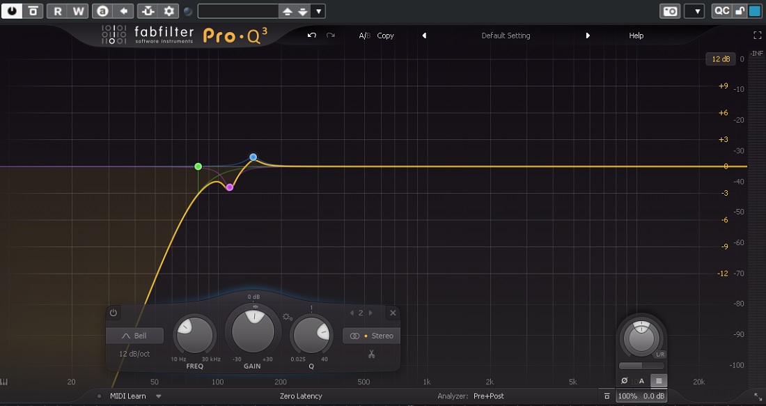Go to next preset with right triangle

(x=588, y=36)
